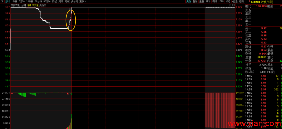Select the 分时 timeframe tab

[7, 2]
